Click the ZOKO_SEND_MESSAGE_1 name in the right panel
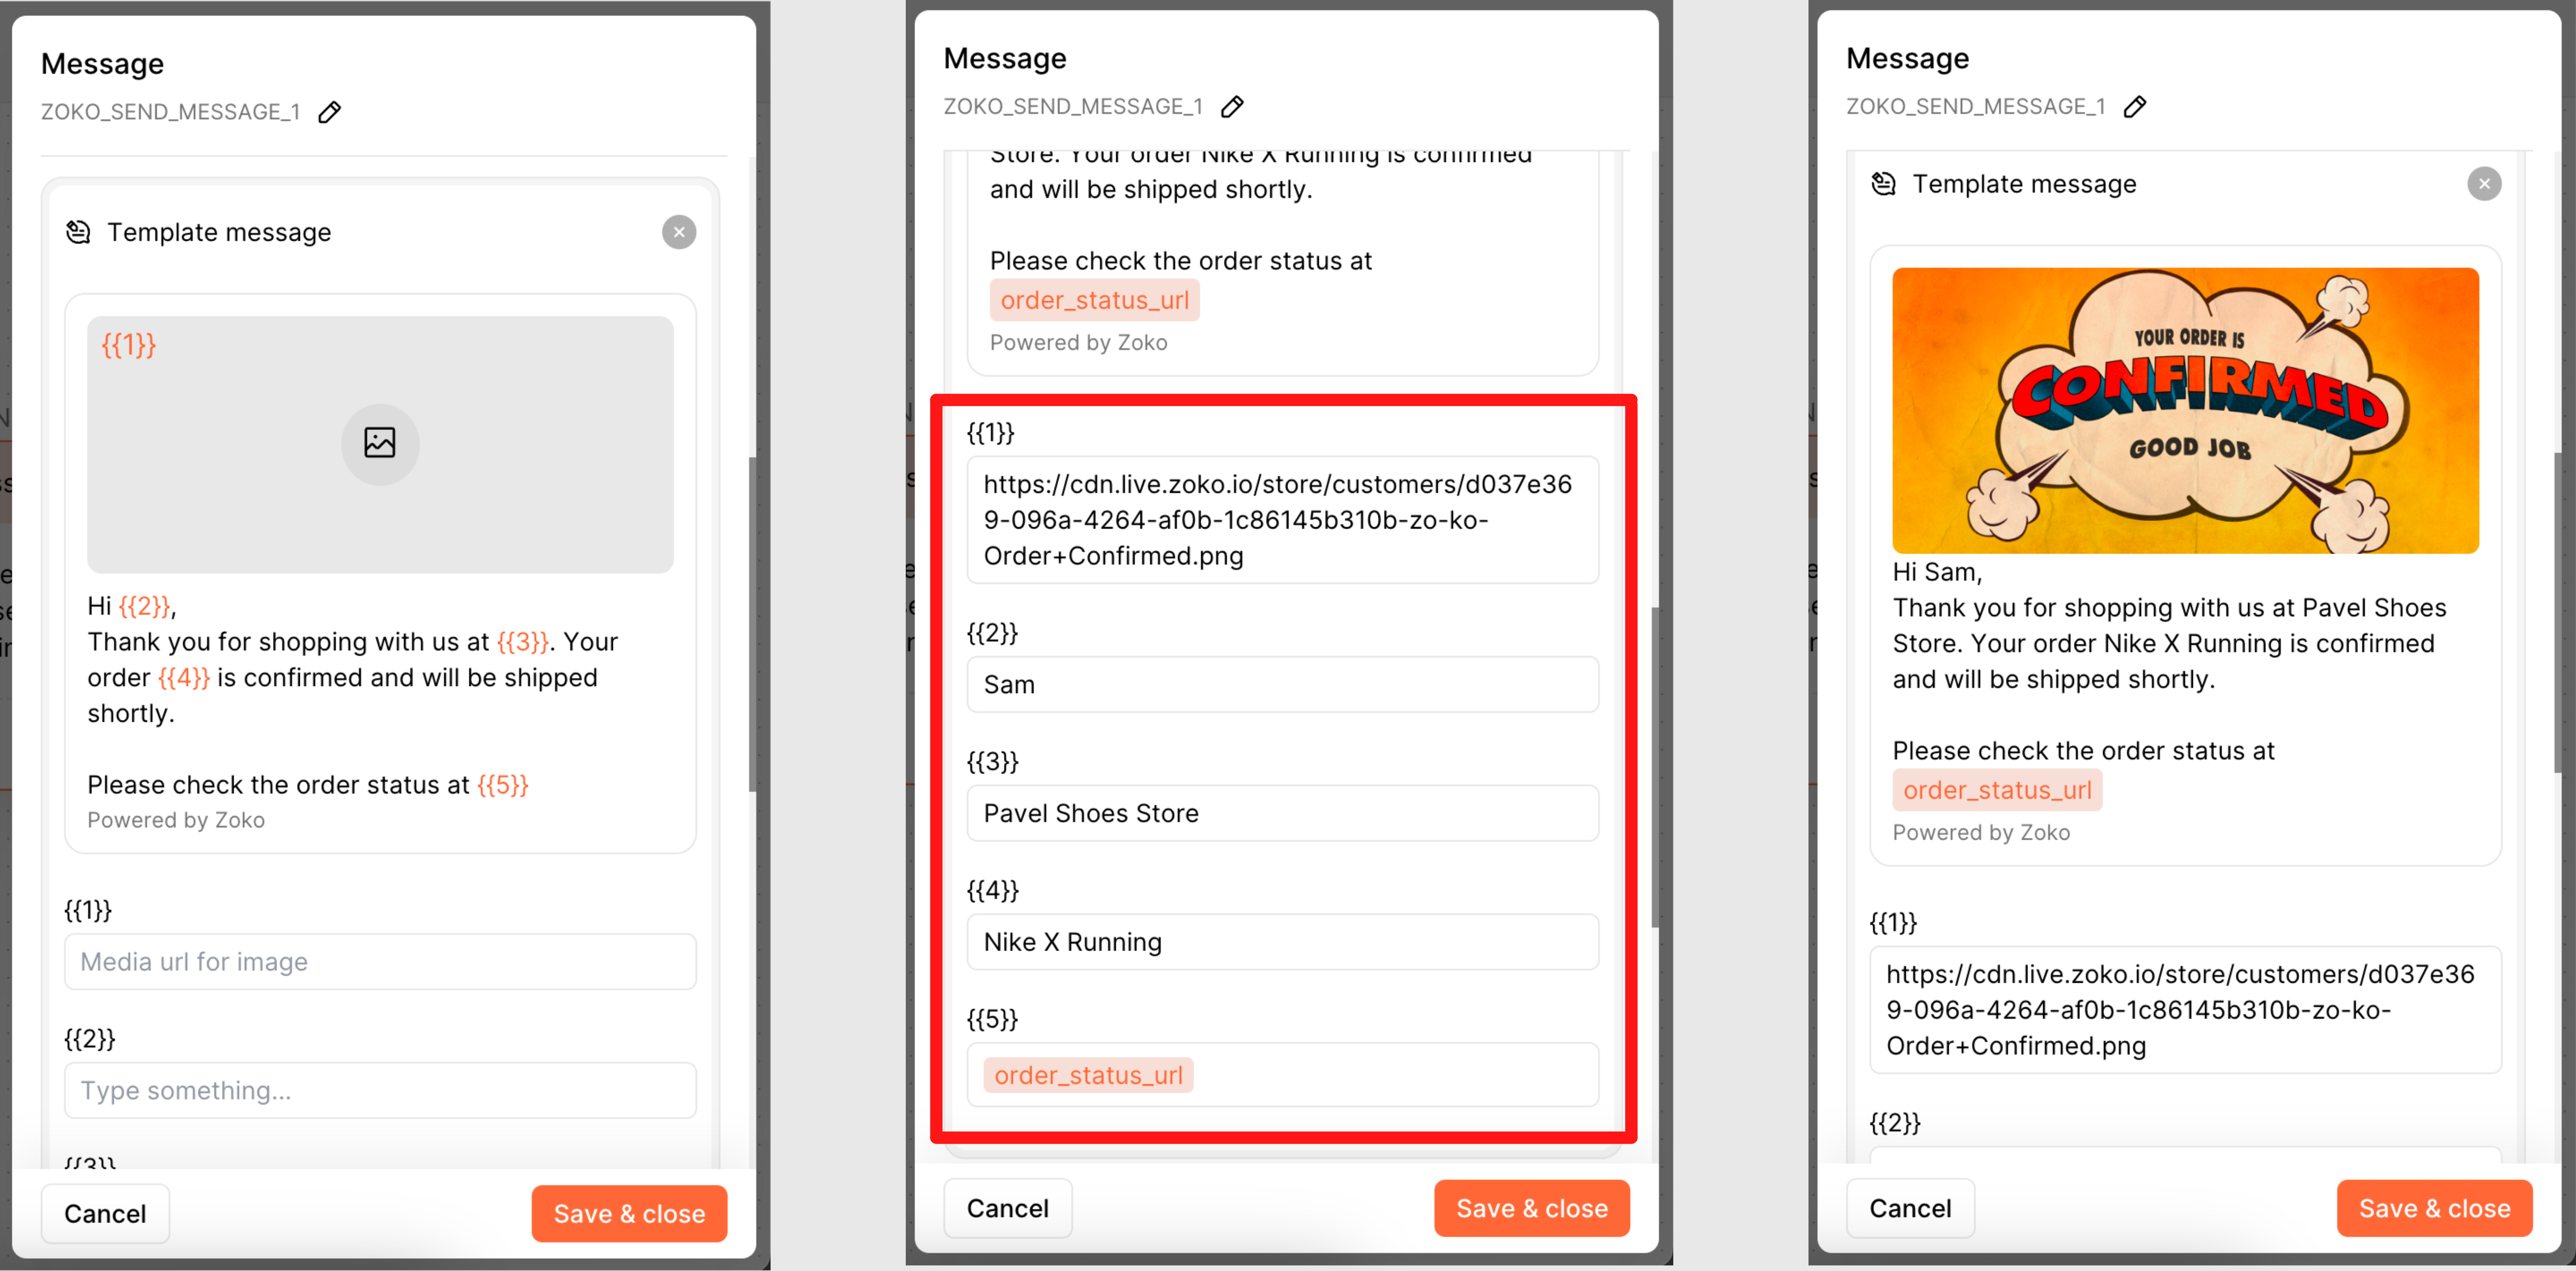 point(1975,107)
